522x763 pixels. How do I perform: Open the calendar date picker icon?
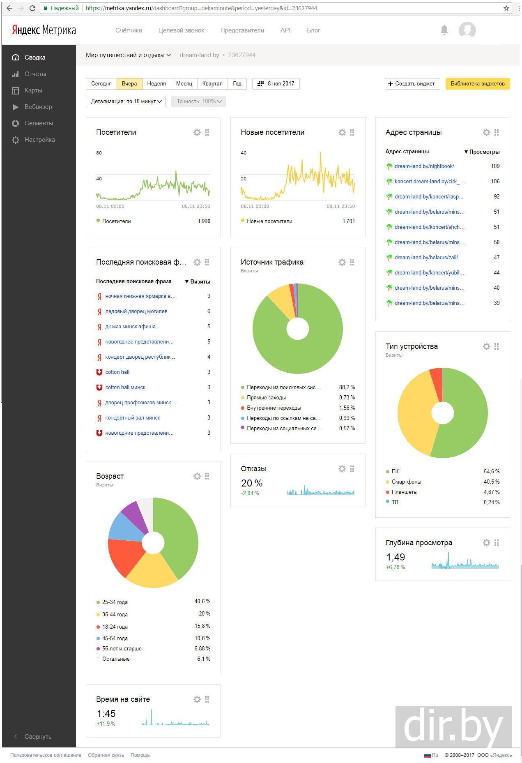click(x=260, y=84)
